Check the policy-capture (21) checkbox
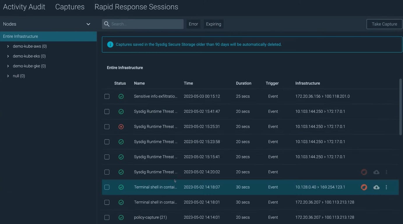 coord(107,218)
